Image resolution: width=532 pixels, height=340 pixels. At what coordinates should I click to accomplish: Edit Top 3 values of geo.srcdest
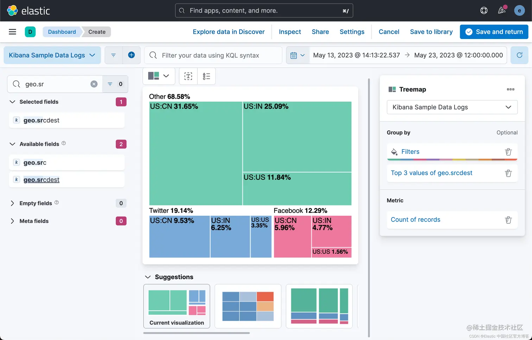pos(431,173)
